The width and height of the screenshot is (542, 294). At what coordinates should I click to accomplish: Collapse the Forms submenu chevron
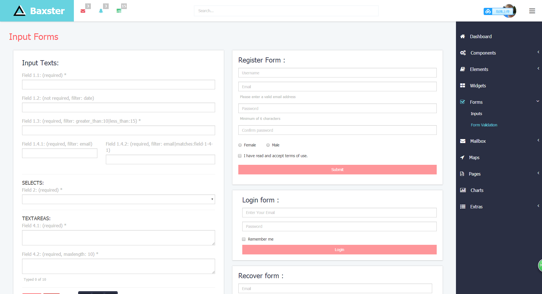(538, 101)
